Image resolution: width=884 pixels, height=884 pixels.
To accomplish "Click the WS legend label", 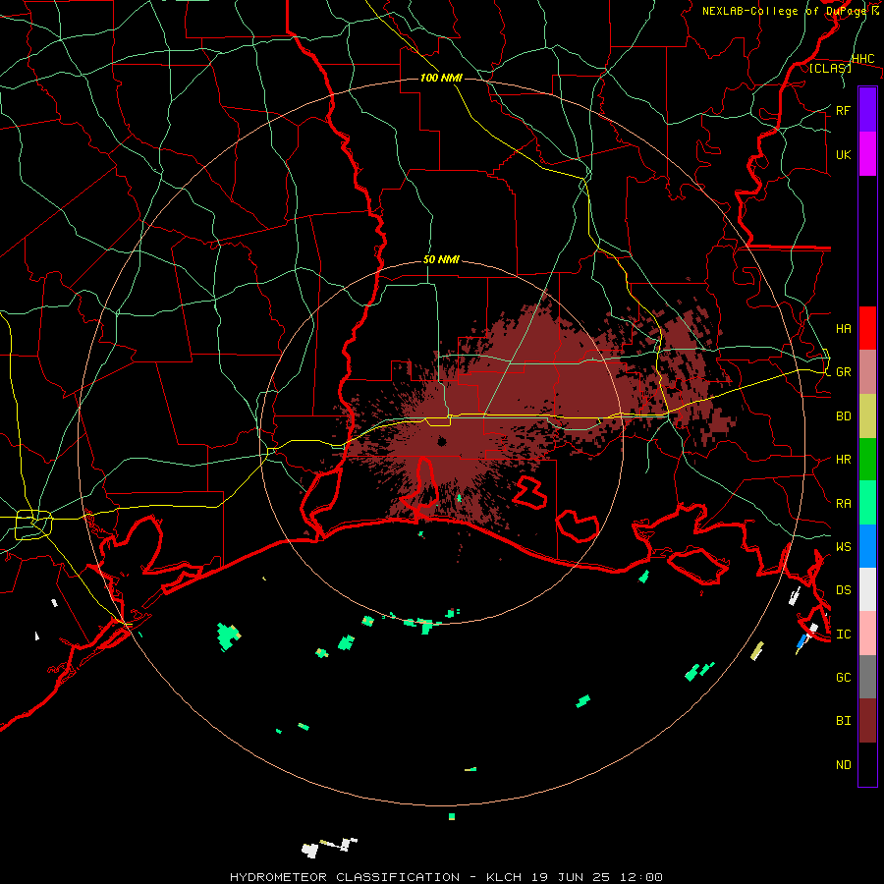I will coord(843,547).
